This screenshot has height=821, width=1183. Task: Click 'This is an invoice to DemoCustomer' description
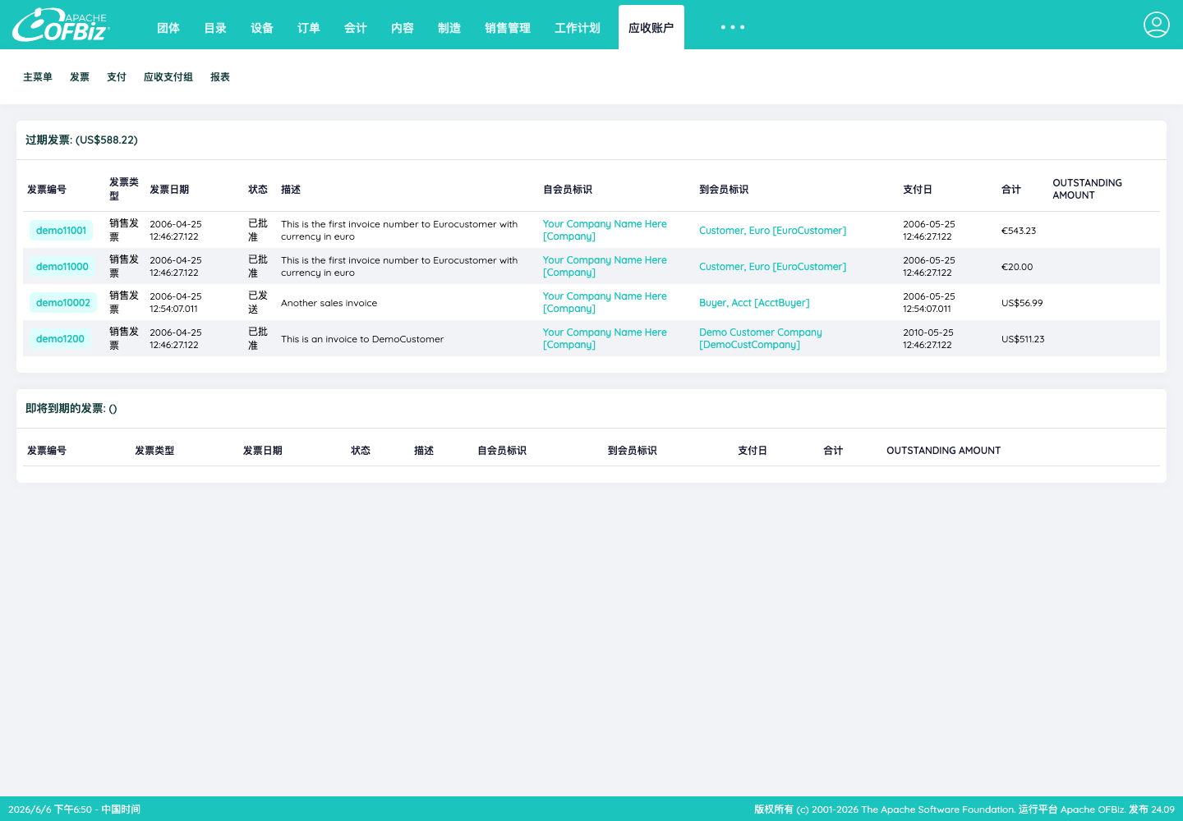tap(362, 339)
